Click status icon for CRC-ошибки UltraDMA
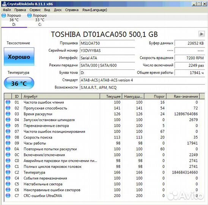 point(8,196)
